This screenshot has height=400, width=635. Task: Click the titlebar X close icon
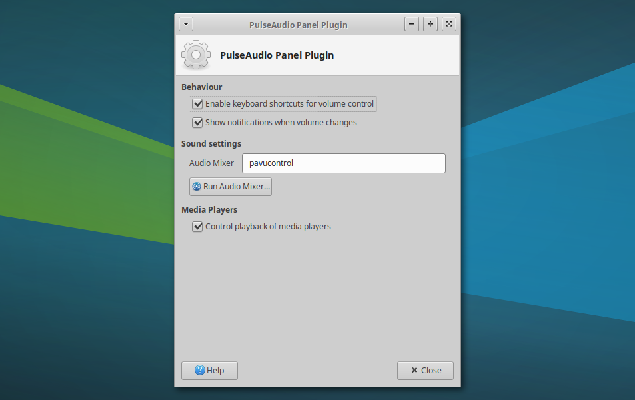click(x=448, y=24)
